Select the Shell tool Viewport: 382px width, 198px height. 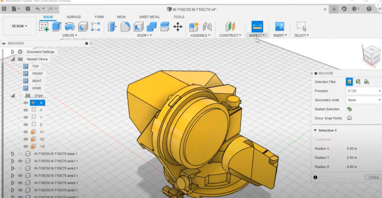click(138, 27)
